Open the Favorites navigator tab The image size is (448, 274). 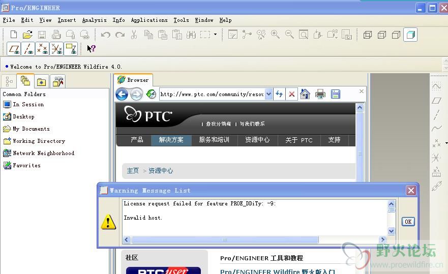tap(41, 82)
